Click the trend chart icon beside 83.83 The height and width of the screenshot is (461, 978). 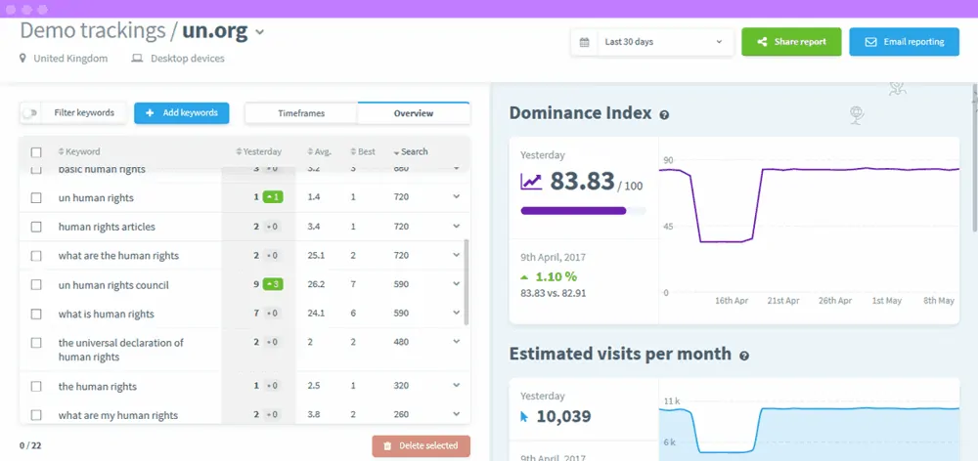[531, 182]
